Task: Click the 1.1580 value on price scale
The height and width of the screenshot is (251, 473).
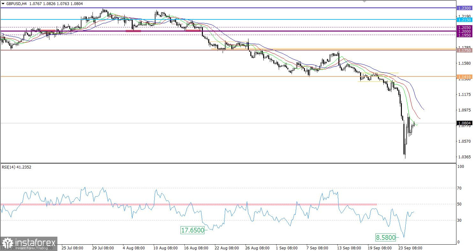Action: [465, 63]
